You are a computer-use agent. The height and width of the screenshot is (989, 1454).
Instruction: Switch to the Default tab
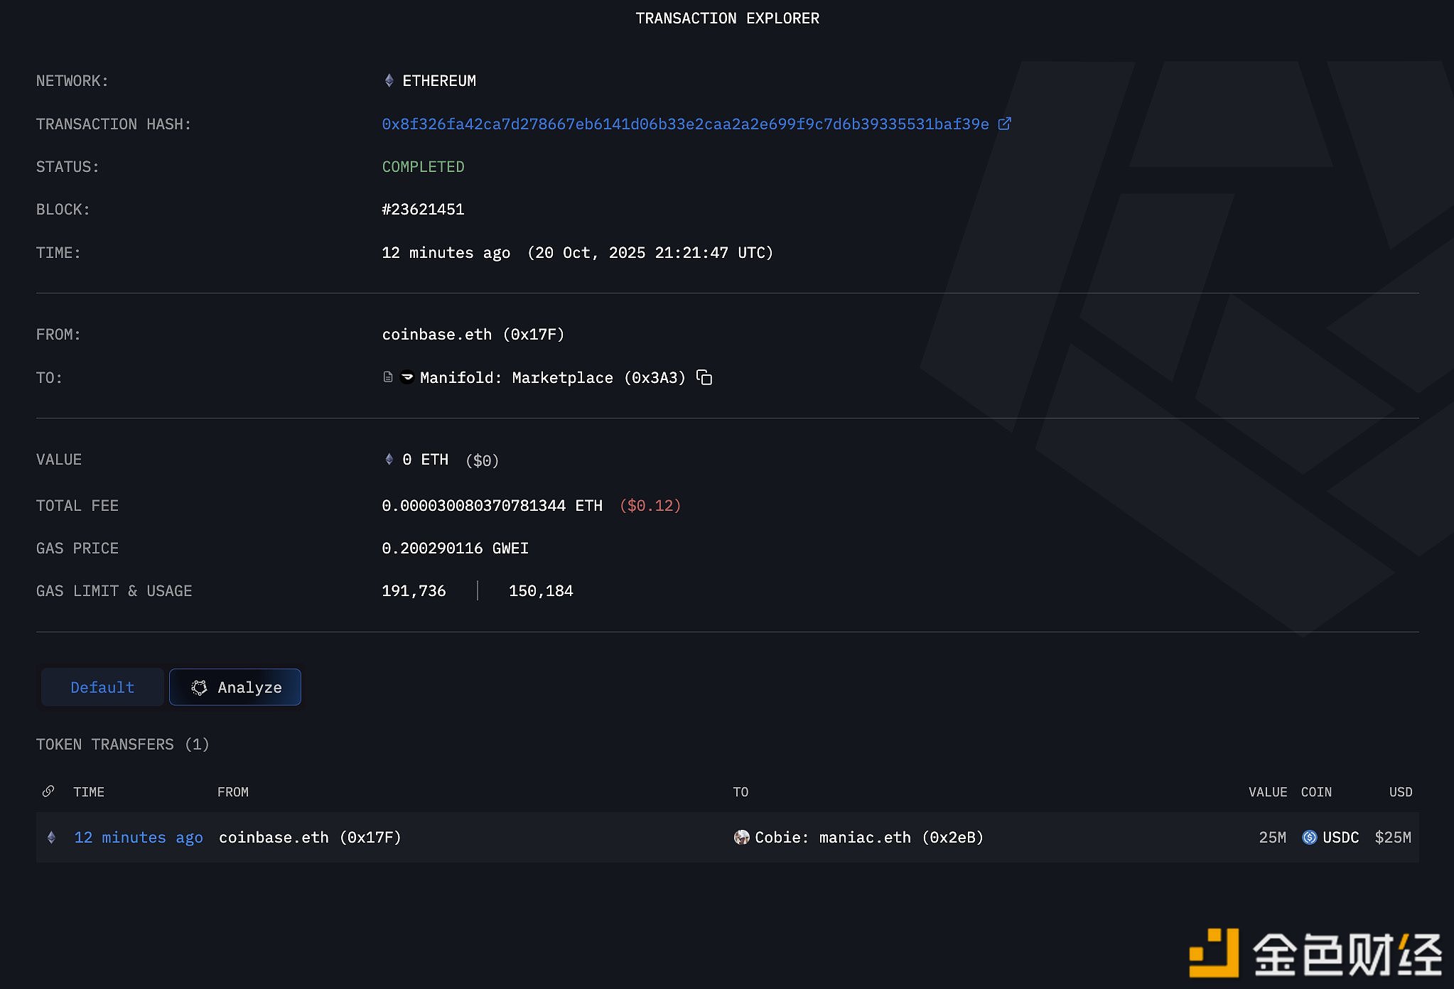102,687
